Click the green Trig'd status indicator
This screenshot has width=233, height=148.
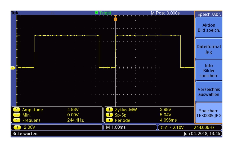[103, 13]
